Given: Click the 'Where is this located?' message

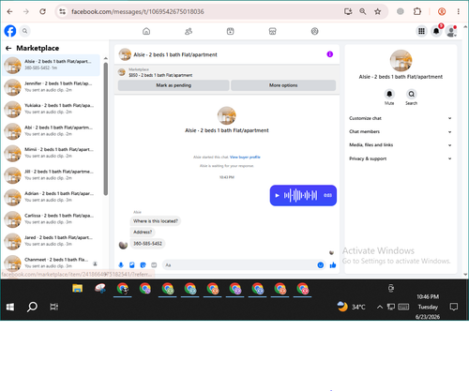Looking at the screenshot, I should click(x=156, y=221).
